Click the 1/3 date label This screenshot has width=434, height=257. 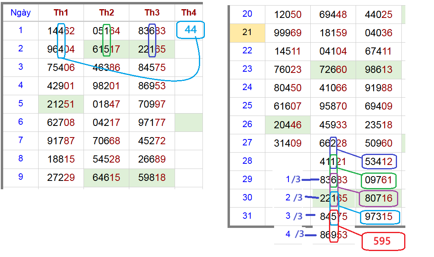click(x=293, y=180)
